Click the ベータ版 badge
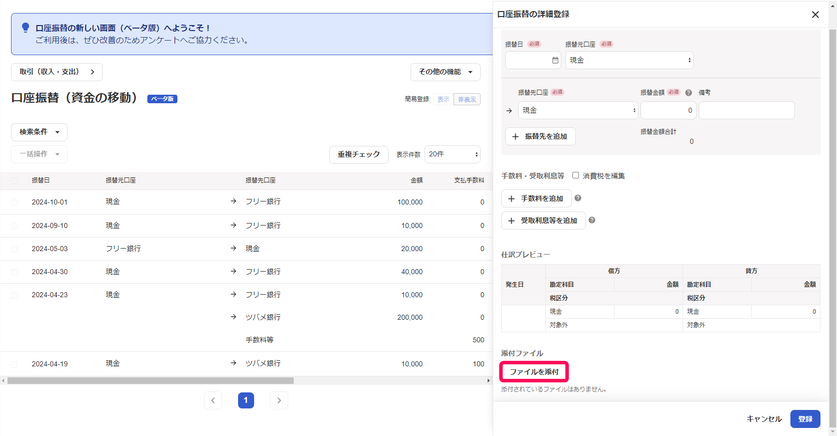837x436 pixels. pos(162,99)
